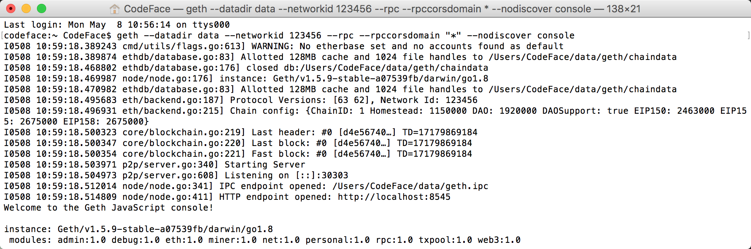Click the yellow minimize window button
Viewport: 751px width, 249px height.
coord(26,8)
